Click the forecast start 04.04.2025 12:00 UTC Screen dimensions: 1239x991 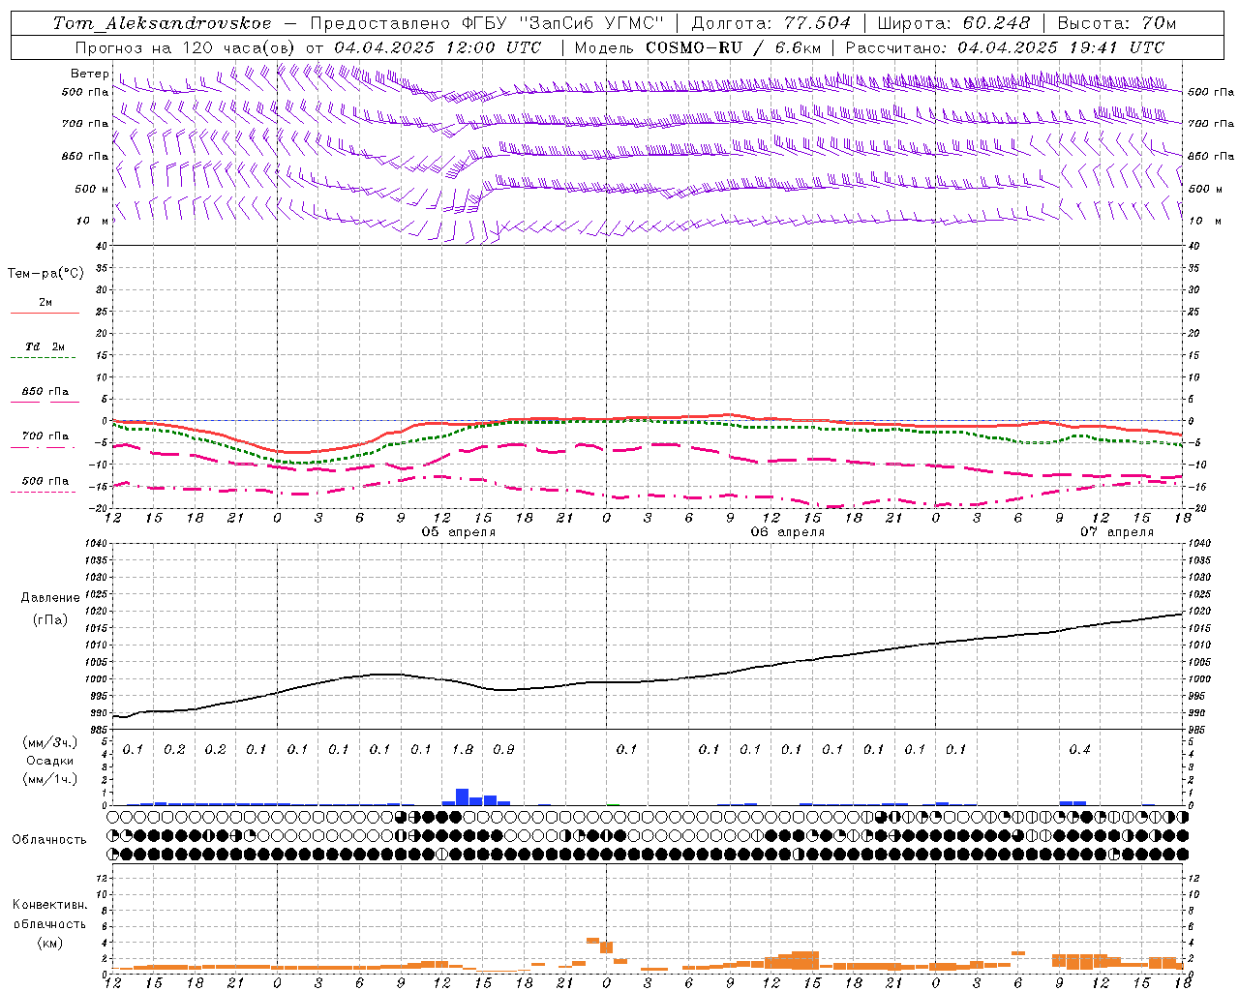pyautogui.click(x=438, y=47)
